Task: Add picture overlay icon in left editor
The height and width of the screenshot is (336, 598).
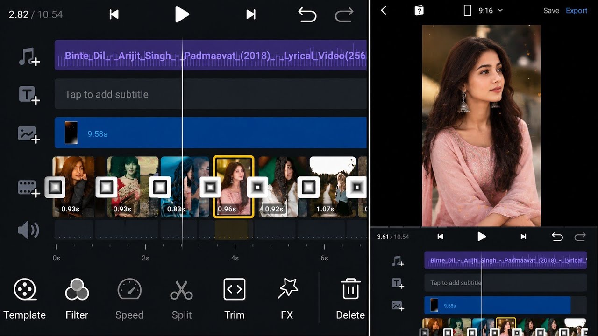Action: pos(29,134)
